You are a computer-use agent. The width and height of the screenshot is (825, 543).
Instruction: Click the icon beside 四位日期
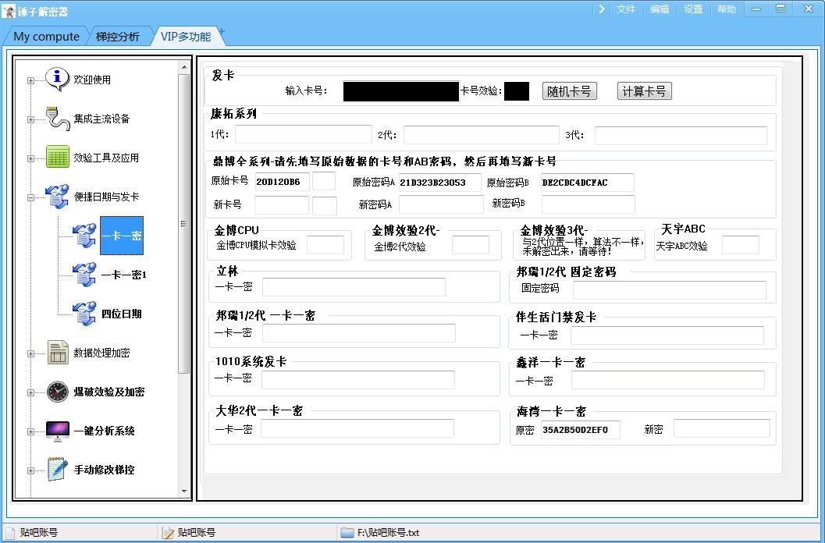[85, 314]
